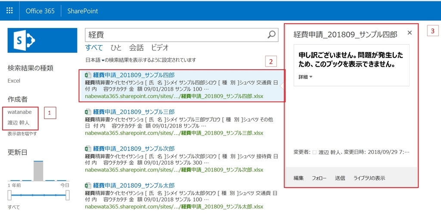Click Excel icon of サンプル四郎 result
Viewport: 441px width, 221px height.
tap(88, 75)
